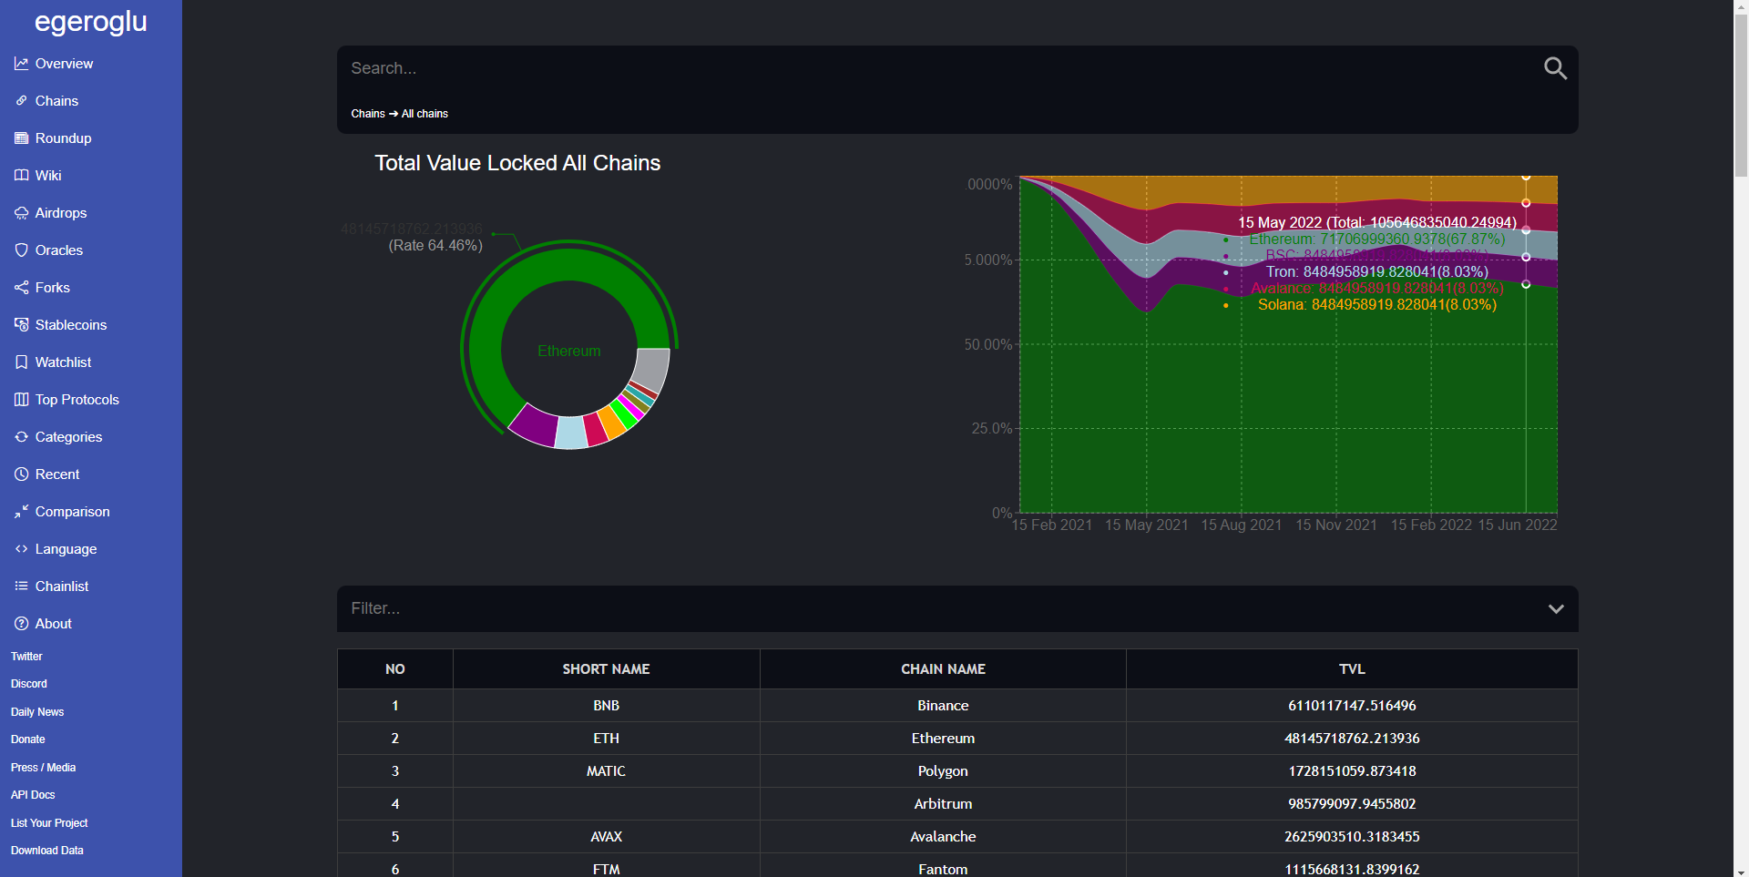This screenshot has height=877, width=1749.
Task: Select the Ethereum row in the table
Action: (943, 738)
